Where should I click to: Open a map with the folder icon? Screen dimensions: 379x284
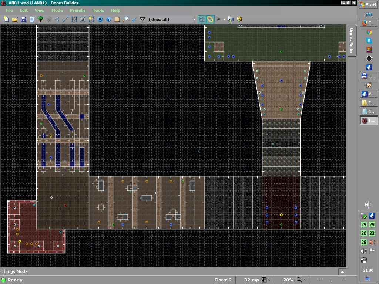point(15,19)
